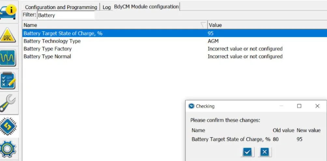Open the oscilloscope waveform data section

click(8, 57)
